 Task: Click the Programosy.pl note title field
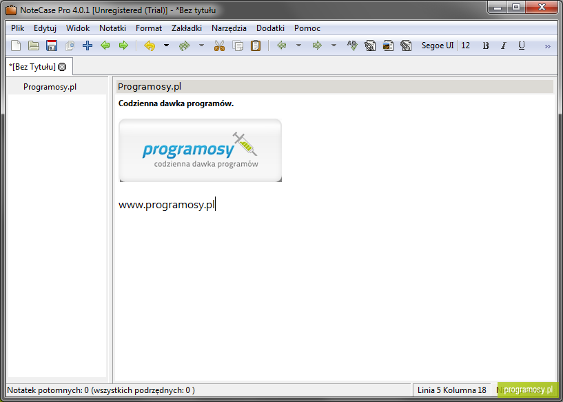point(335,87)
